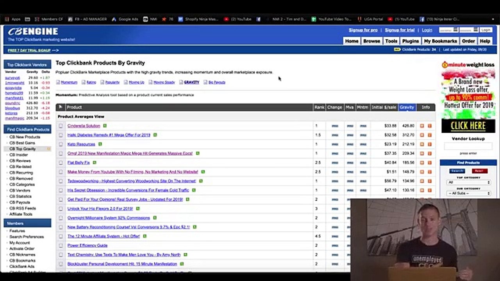Open the My Bookmarks menu tab

440,41
